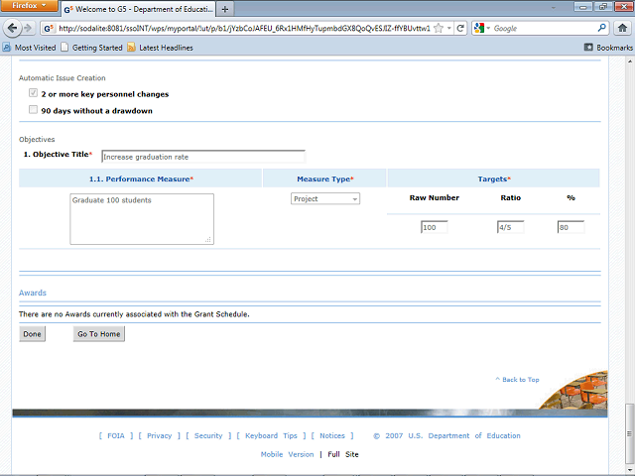Click the Performance Measure text area

tap(142, 219)
